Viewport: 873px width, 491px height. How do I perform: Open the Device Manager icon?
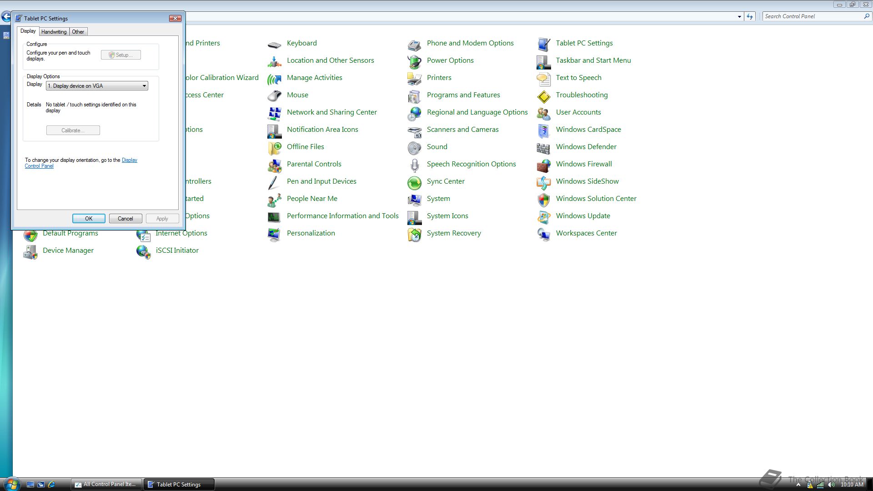30,251
